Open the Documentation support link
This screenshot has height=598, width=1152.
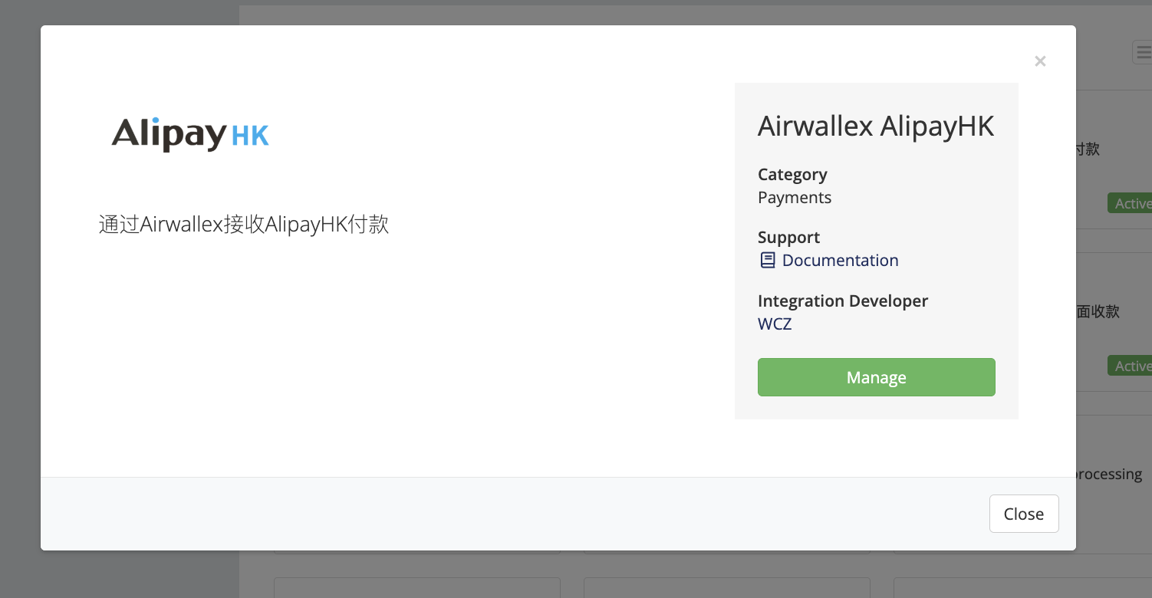point(840,260)
